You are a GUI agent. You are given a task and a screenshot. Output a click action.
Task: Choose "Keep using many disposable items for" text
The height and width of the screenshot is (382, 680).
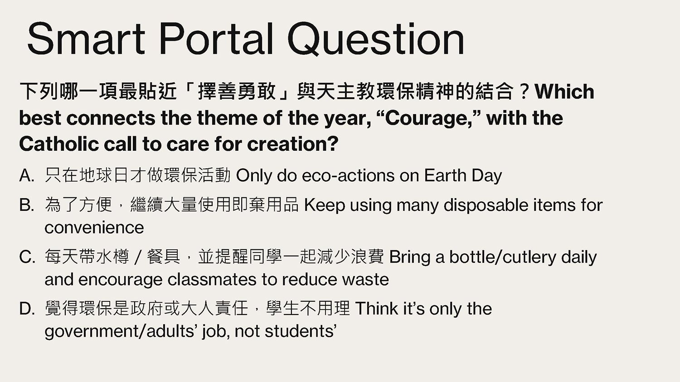pyautogui.click(x=453, y=205)
